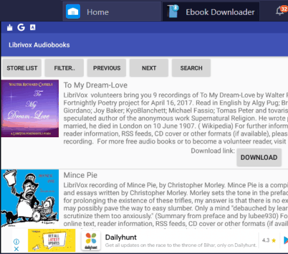
Task: Close the Dailyhunt ad
Action: (17, 249)
